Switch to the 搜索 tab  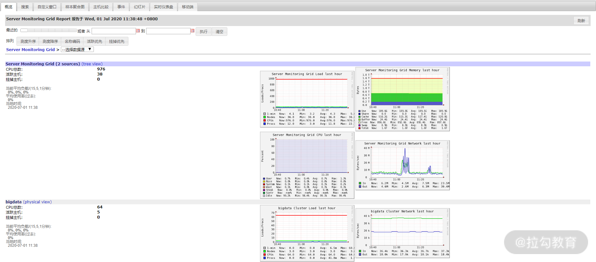25,7
